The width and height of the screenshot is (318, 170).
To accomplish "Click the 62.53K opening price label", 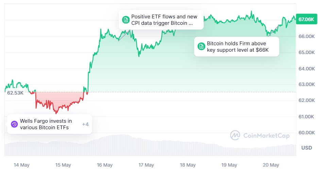I will coord(15,92).
